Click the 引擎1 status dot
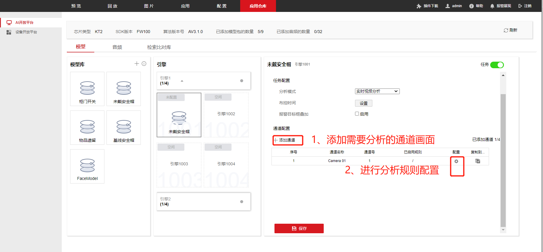The width and height of the screenshot is (543, 252). (x=242, y=81)
